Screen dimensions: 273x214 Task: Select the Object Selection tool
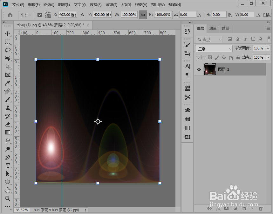tap(8, 58)
